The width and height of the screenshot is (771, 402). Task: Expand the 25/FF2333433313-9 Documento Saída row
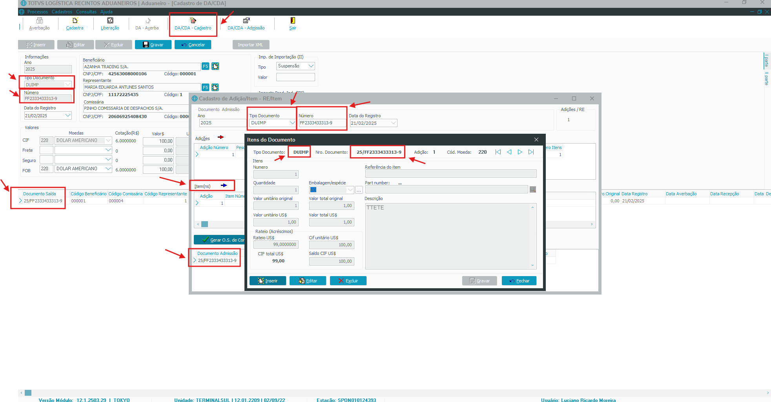[x=20, y=201]
